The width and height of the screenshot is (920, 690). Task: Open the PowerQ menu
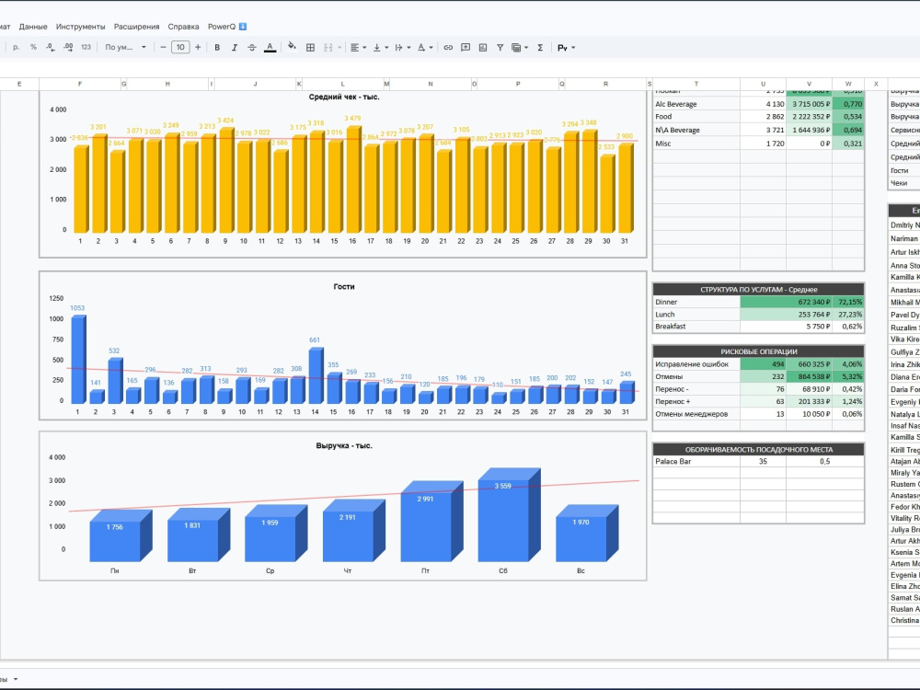pyautogui.click(x=227, y=27)
